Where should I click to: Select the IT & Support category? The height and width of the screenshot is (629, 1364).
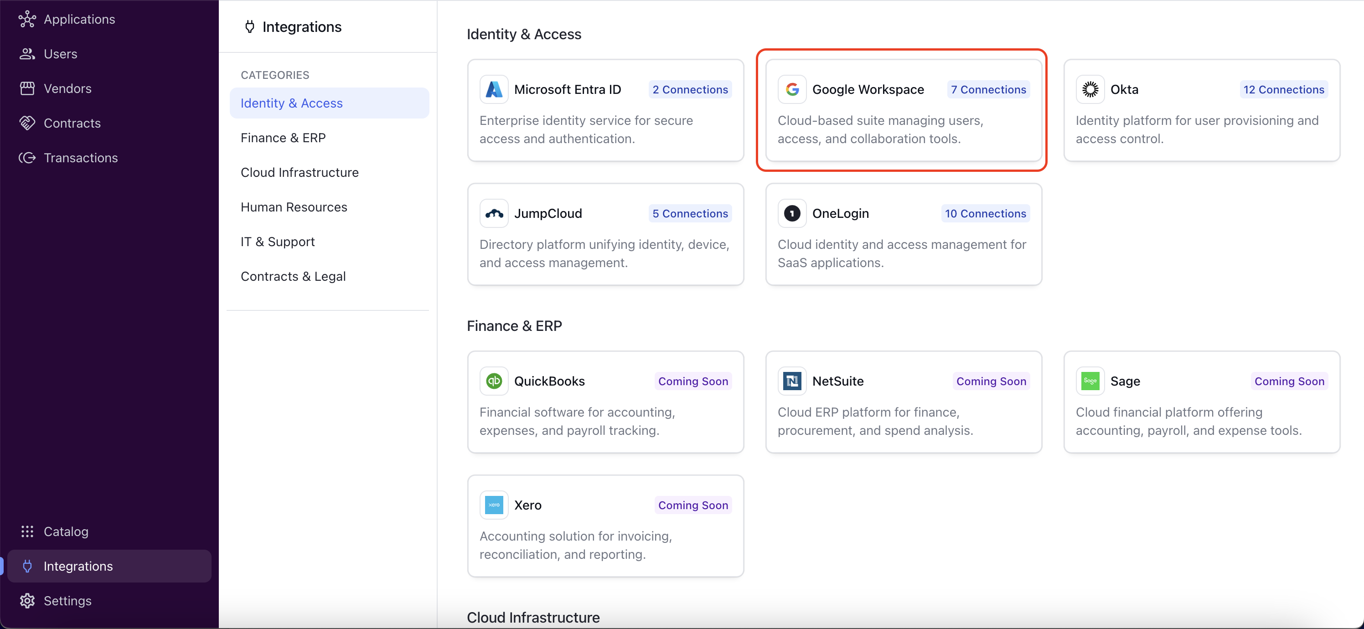(x=329, y=242)
